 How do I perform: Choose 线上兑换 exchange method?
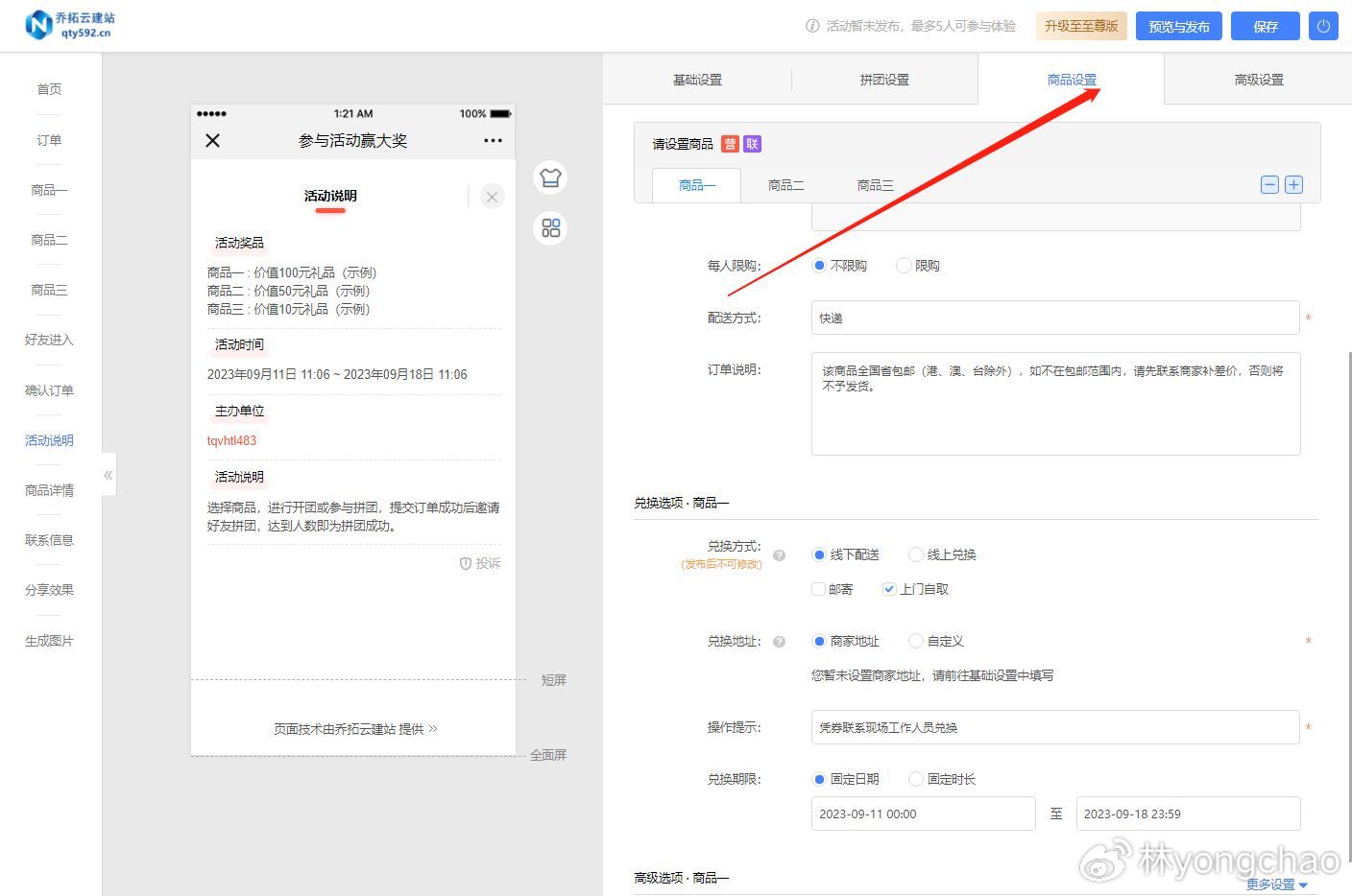pos(916,554)
